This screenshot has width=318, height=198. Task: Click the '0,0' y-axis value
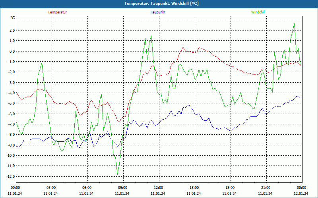(13, 51)
